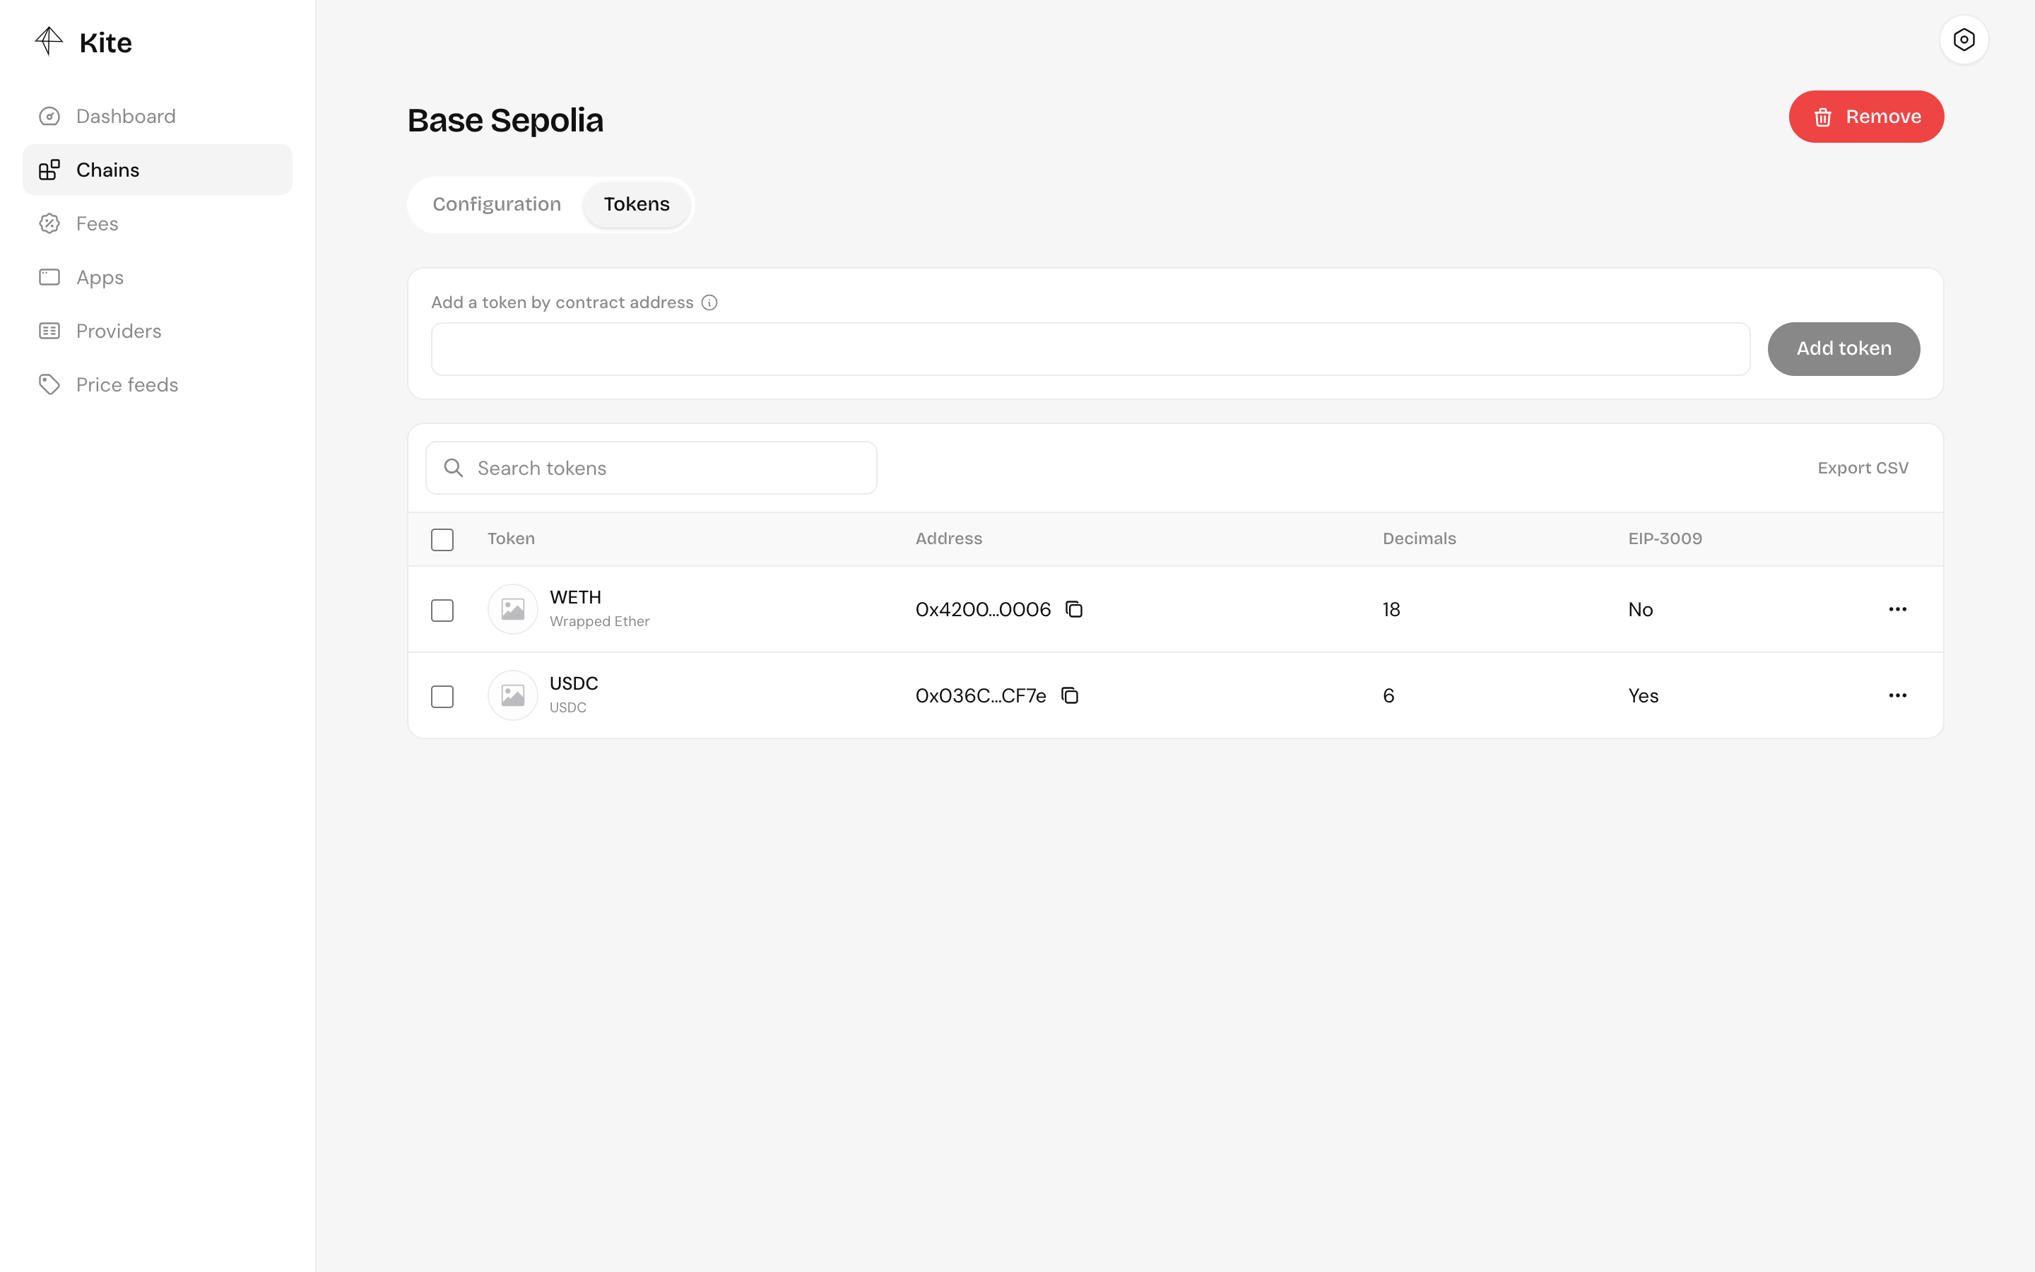The image size is (2035, 1272).
Task: Open Price feeds from sidebar
Action: coord(158,384)
